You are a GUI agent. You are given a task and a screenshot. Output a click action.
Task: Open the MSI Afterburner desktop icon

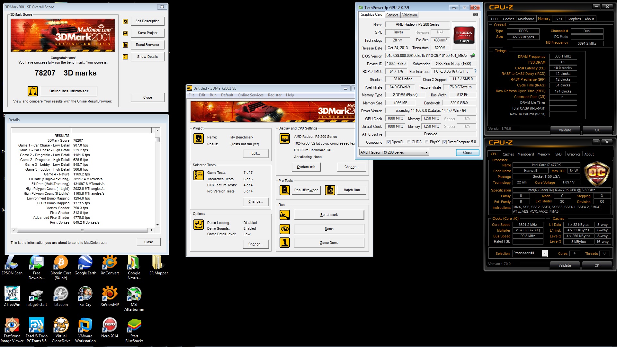coord(134,299)
